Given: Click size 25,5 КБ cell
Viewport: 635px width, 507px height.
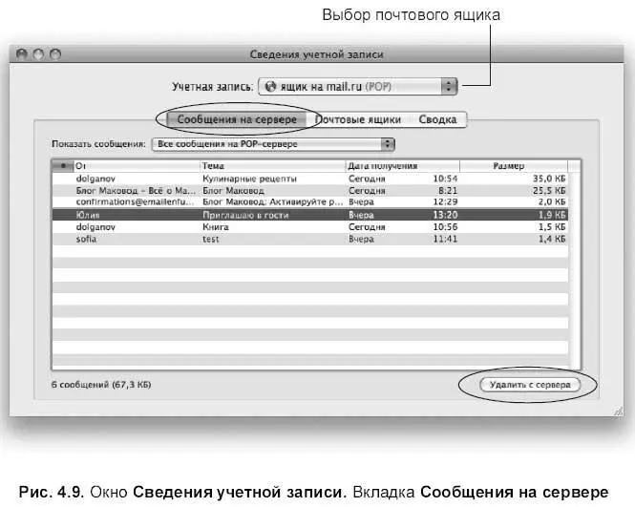Looking at the screenshot, I should (549, 190).
